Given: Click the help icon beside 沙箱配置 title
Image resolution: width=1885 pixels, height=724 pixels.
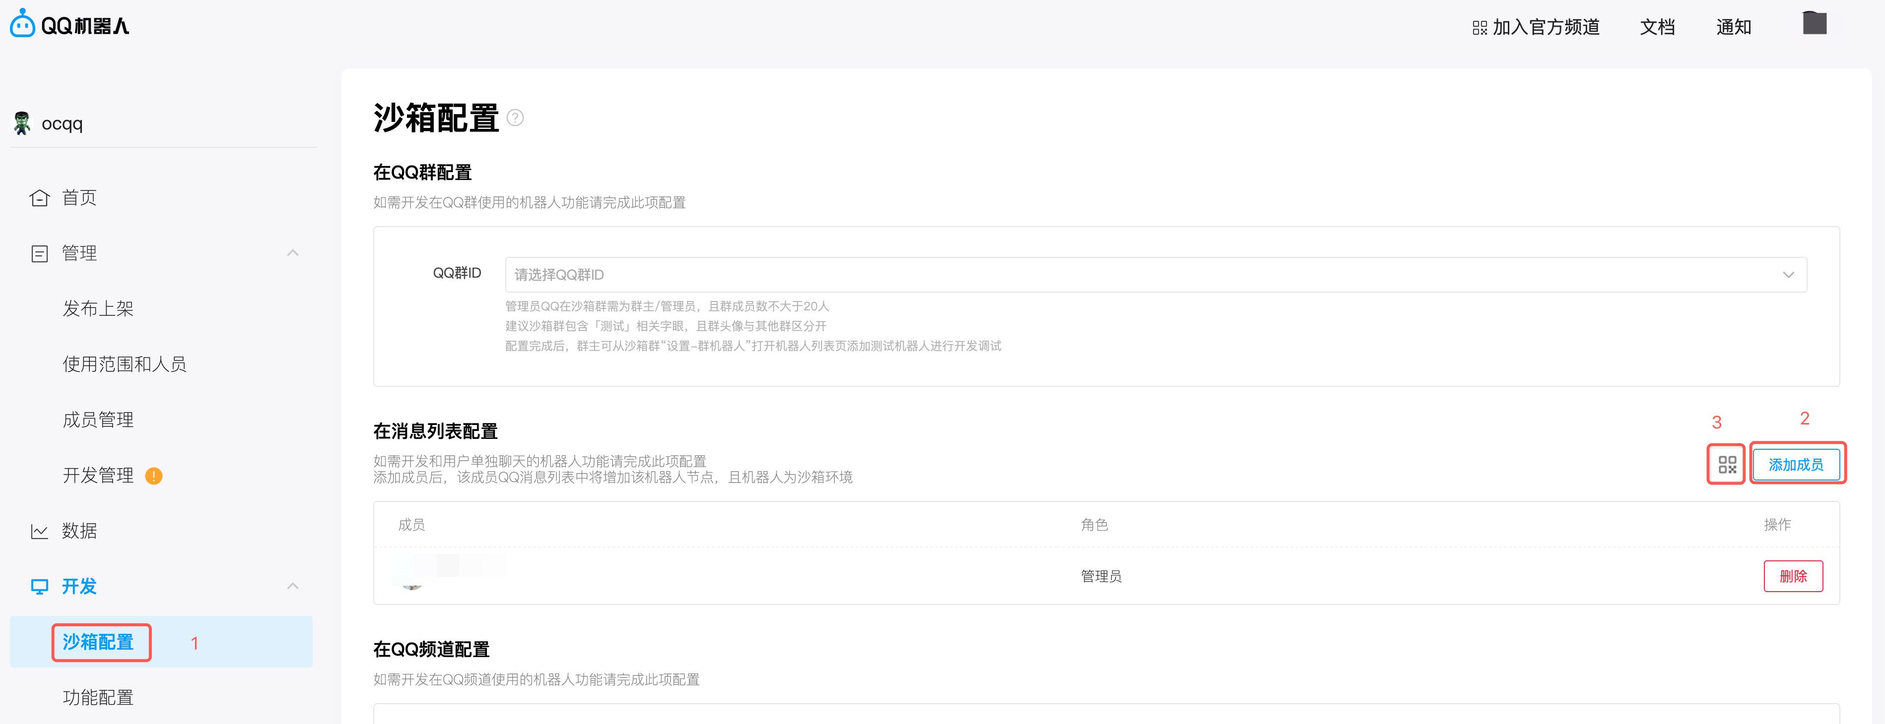Looking at the screenshot, I should (x=515, y=118).
